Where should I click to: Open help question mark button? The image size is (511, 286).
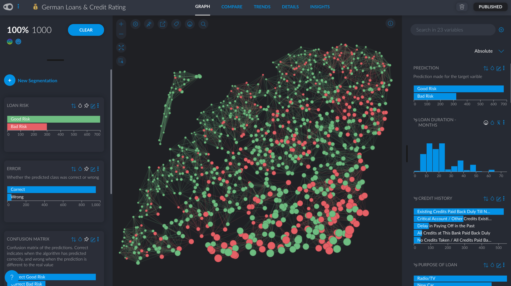click(x=11, y=277)
